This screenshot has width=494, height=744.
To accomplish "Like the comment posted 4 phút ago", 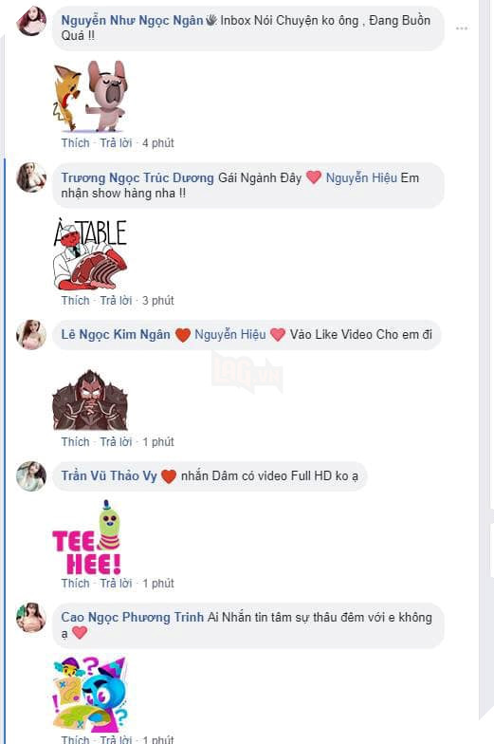I will 76,142.
